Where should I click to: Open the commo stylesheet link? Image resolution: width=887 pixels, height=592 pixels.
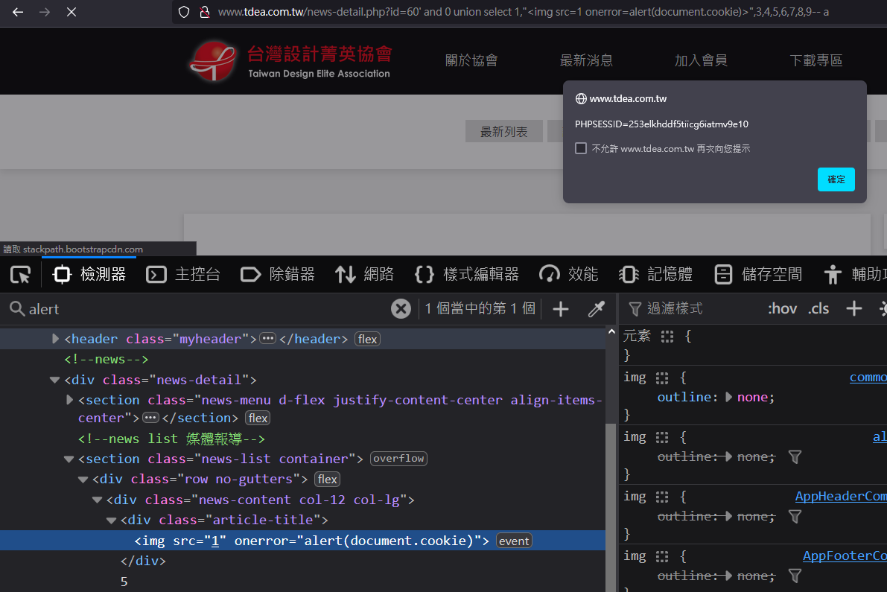868,378
